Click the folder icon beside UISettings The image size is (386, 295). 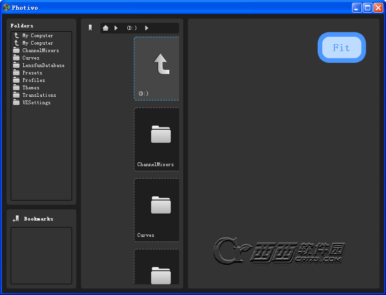pyautogui.click(x=16, y=102)
